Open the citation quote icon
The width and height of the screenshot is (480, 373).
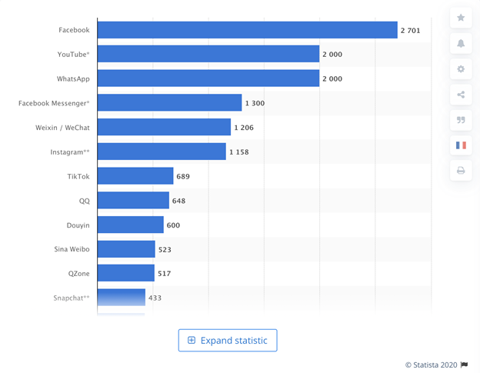click(x=461, y=120)
